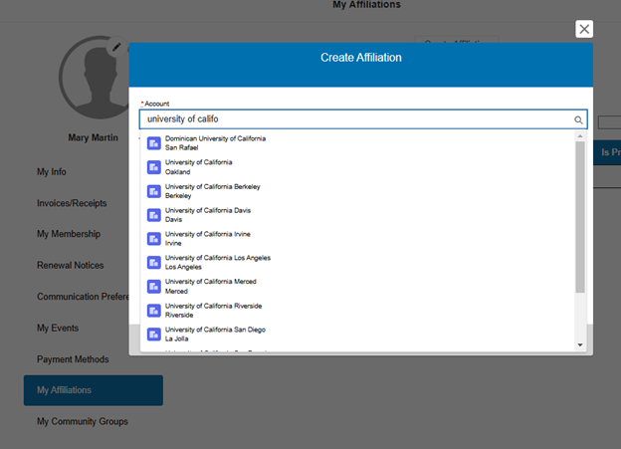The width and height of the screenshot is (621, 449).
Task: Open Payment Methods in sidebar
Action: (x=73, y=359)
